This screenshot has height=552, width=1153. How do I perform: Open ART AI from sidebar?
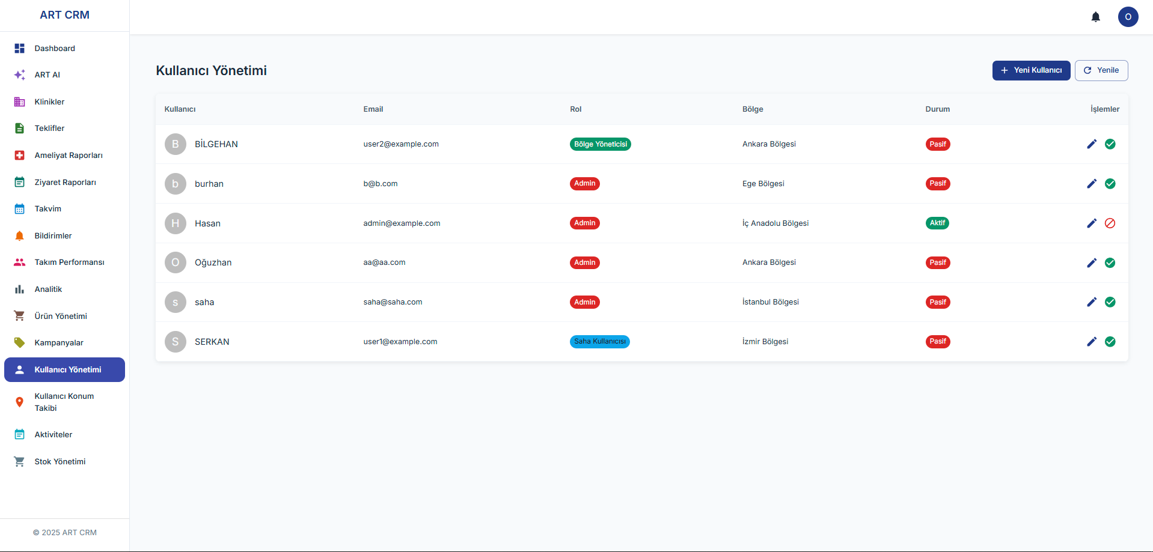pos(47,75)
